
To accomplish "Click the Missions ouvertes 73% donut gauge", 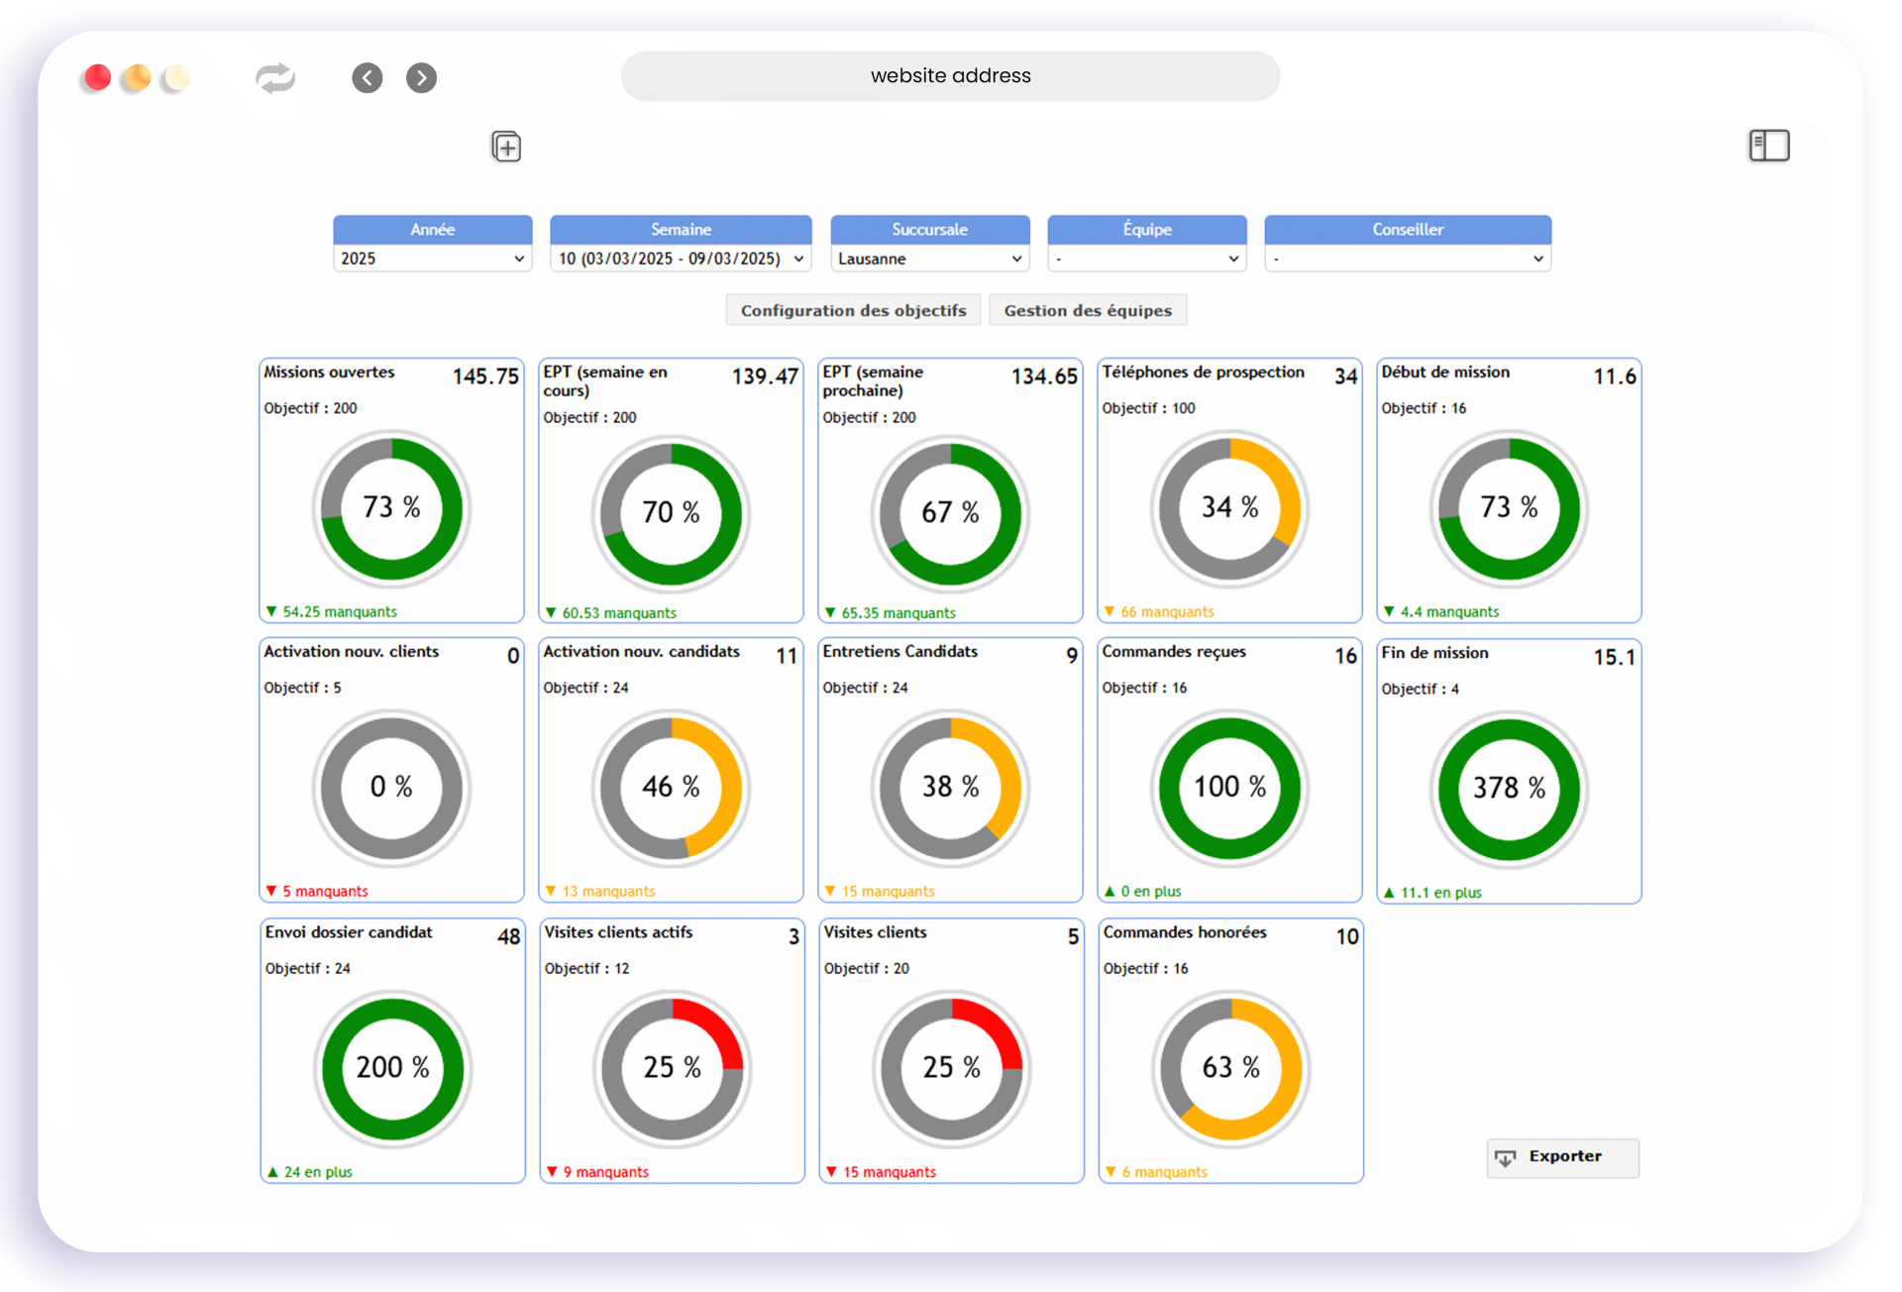I will [x=391, y=508].
